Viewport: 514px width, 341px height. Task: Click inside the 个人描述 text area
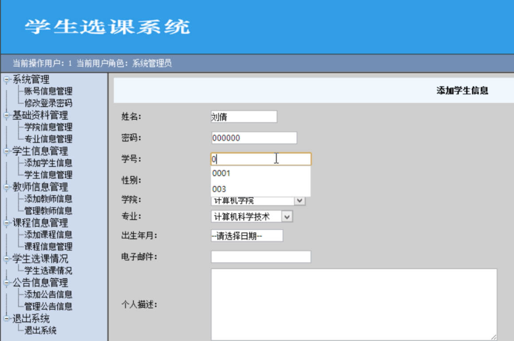click(x=353, y=304)
